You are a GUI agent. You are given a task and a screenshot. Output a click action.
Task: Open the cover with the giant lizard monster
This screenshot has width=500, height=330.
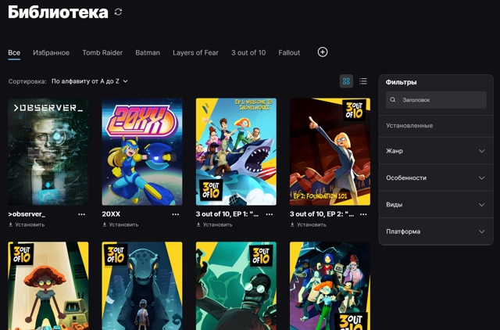click(x=142, y=285)
